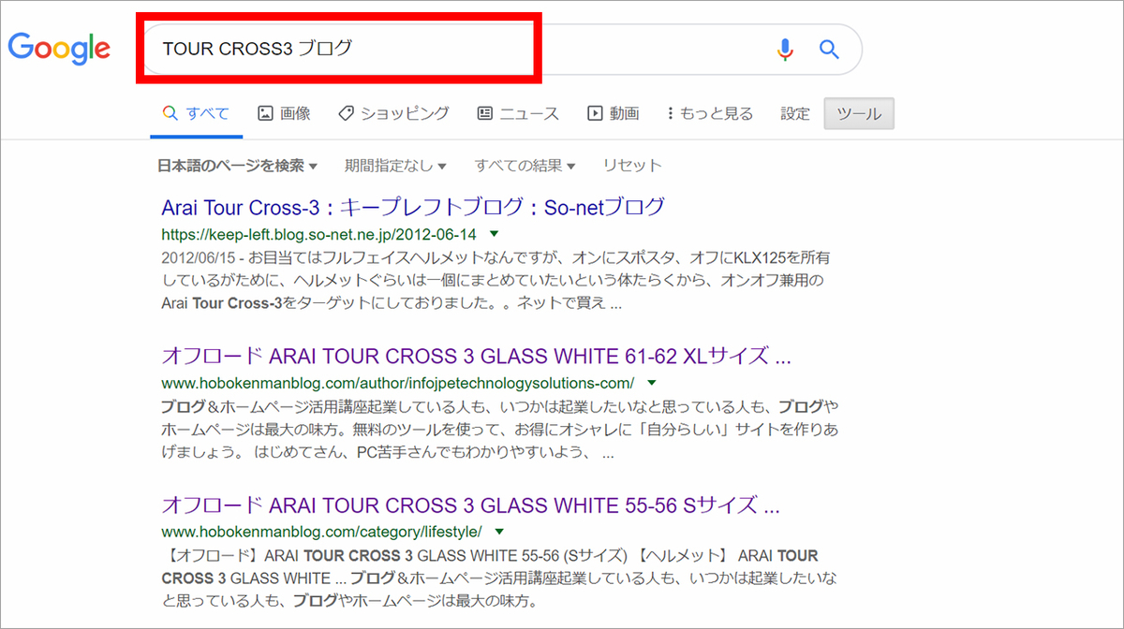Image resolution: width=1124 pixels, height=629 pixels.
Task: Open the ショッピング tab
Action: tap(393, 113)
